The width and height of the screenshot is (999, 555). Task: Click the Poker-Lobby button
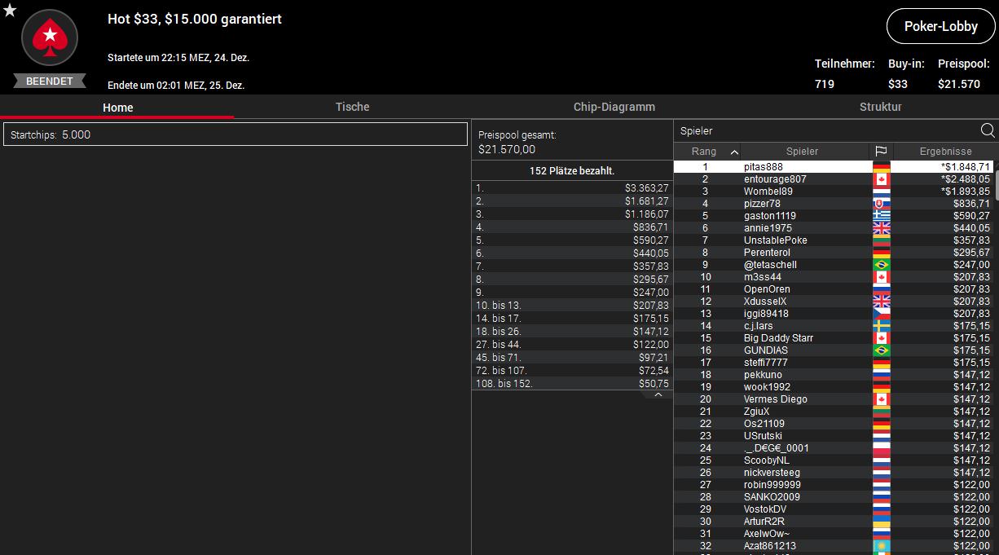[x=940, y=26]
